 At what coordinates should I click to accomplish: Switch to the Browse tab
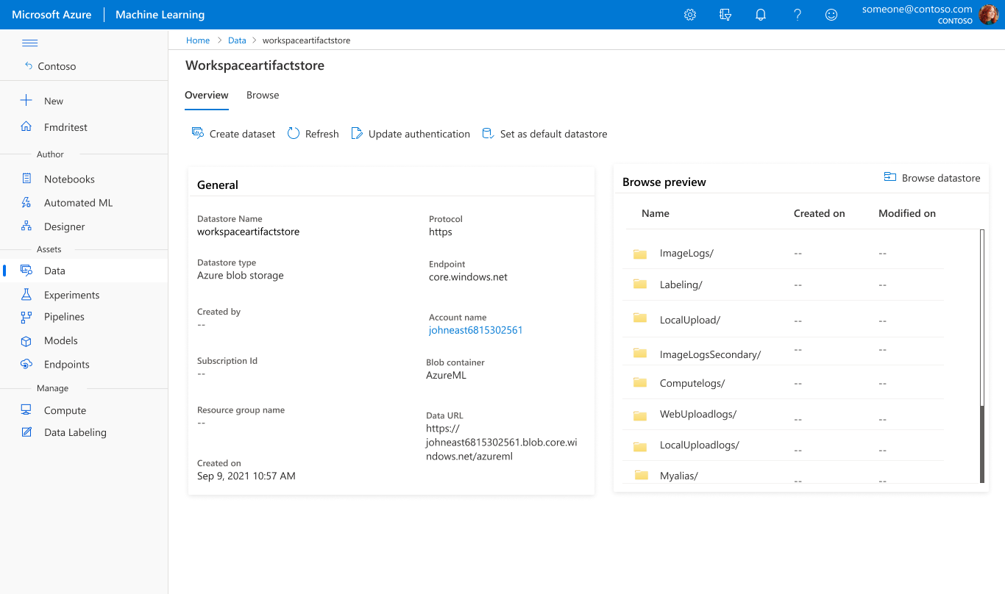[263, 96]
